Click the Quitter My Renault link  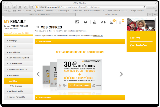pos(11,28)
